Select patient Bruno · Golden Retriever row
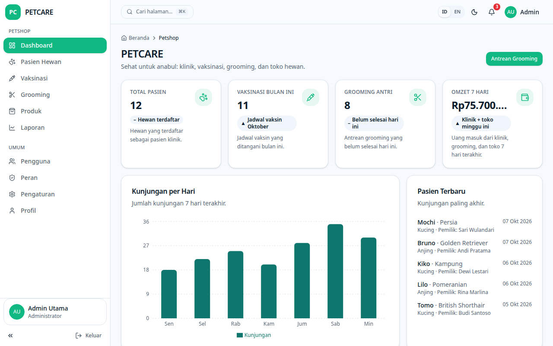 coord(474,247)
